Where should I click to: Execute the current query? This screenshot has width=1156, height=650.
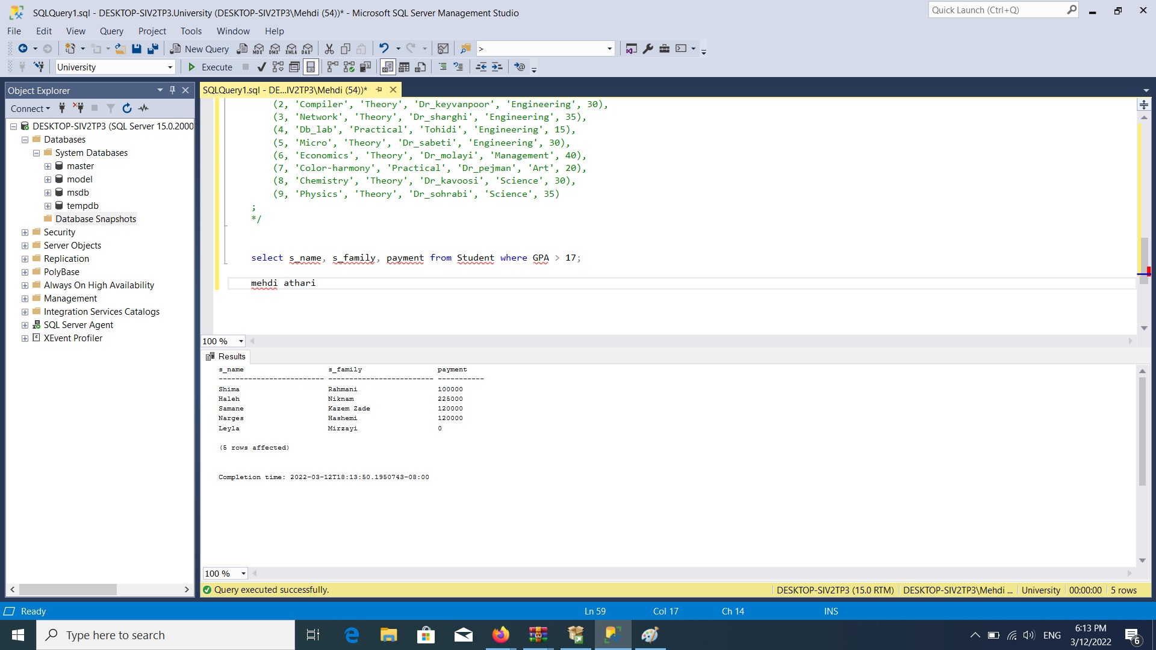click(210, 67)
